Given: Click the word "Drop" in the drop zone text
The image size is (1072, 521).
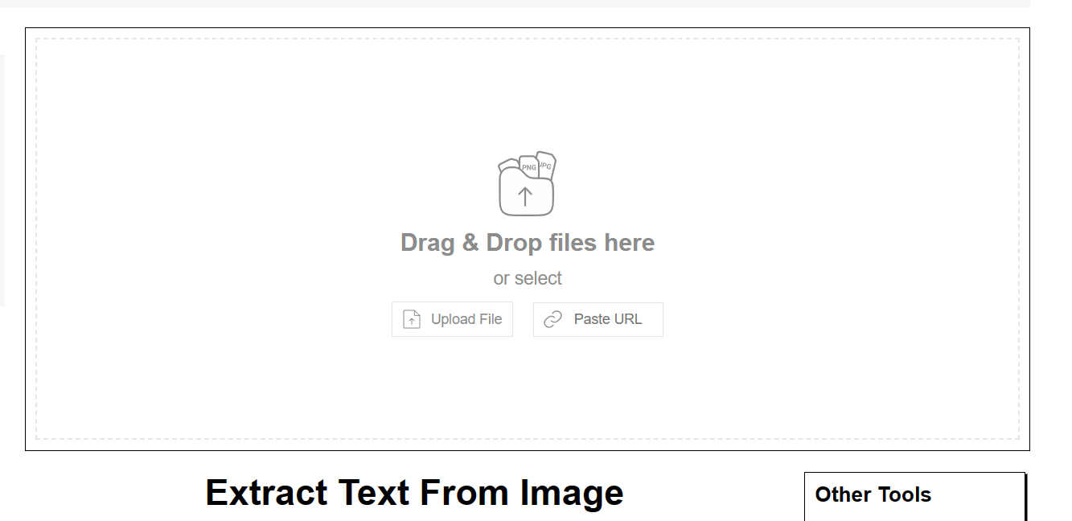Looking at the screenshot, I should click(514, 243).
